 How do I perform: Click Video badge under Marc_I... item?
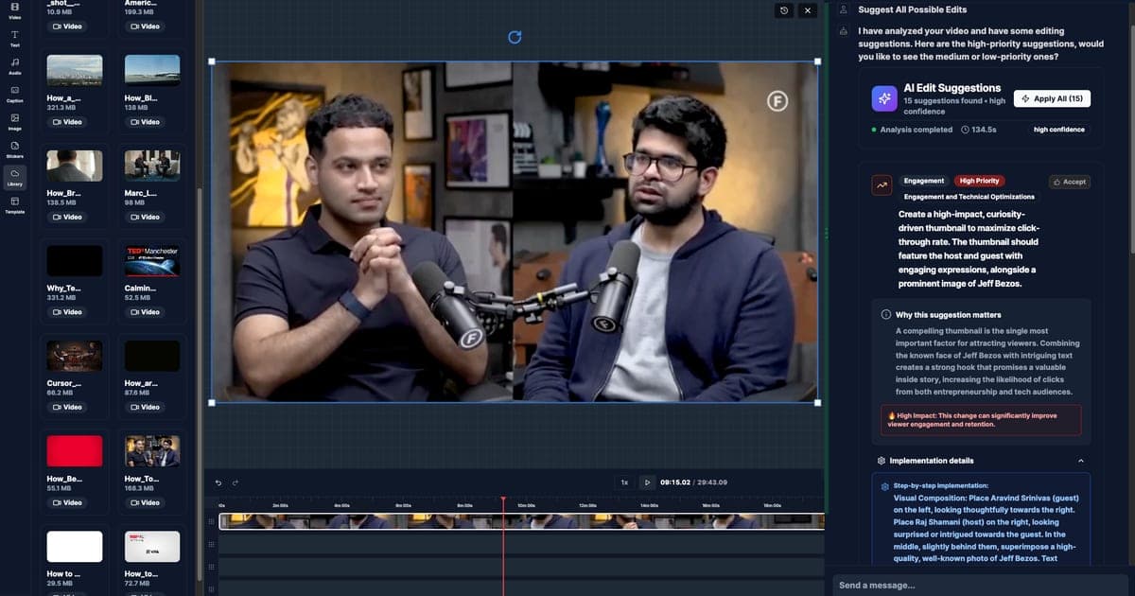click(145, 217)
